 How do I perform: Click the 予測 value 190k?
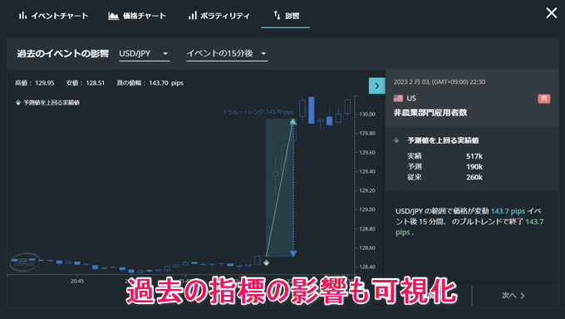click(474, 166)
